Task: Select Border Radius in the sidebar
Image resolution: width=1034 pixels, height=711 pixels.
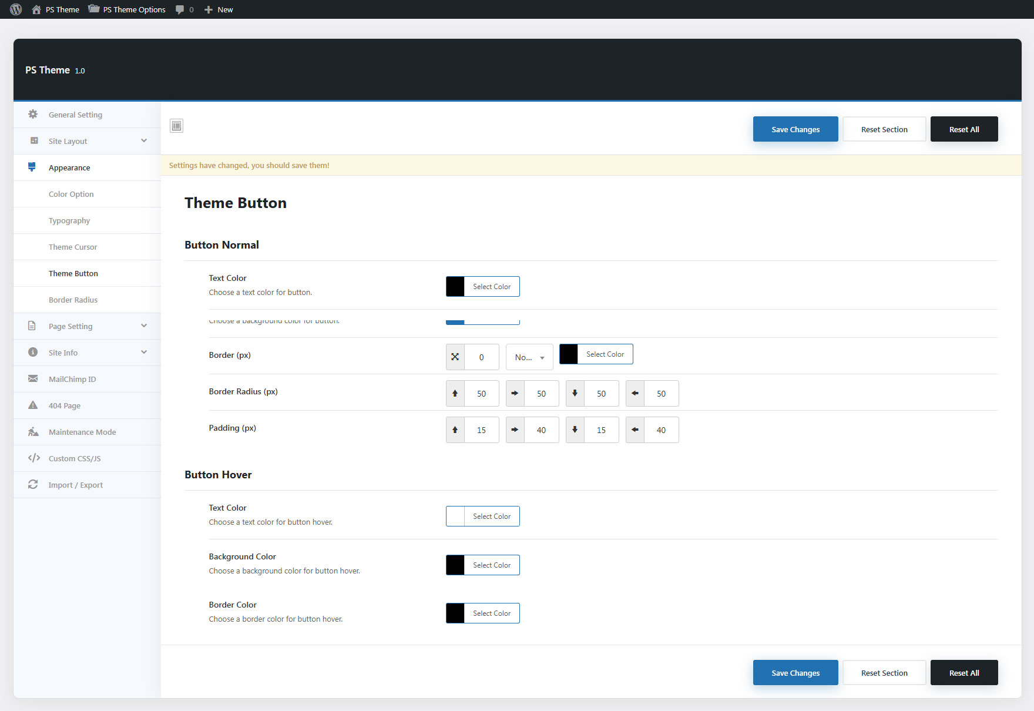Action: 73,300
